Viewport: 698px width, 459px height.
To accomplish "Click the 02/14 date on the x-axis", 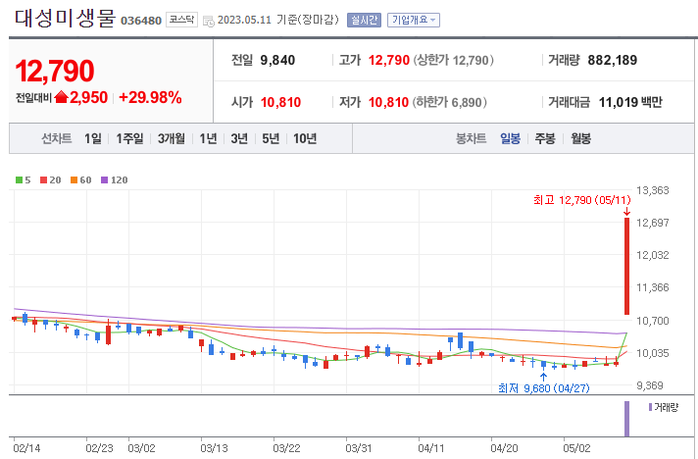I will 26,448.
